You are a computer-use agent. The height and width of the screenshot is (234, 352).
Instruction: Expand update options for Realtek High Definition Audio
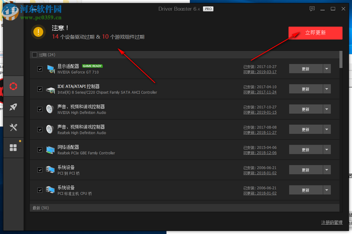pyautogui.click(x=327, y=129)
